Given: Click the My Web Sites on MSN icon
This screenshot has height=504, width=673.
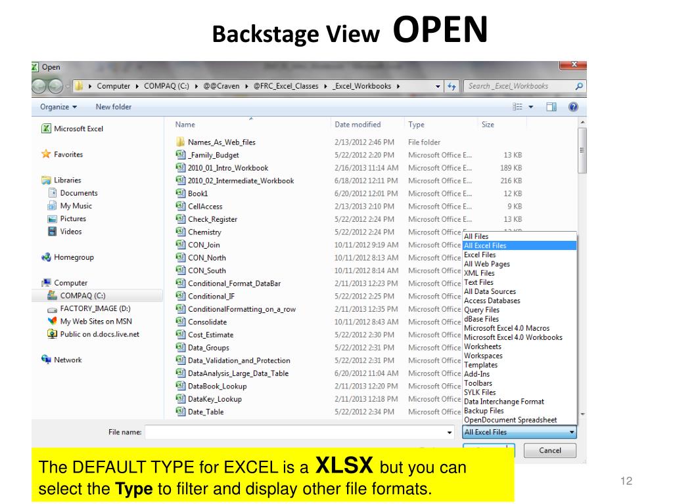Looking at the screenshot, I should click(53, 321).
